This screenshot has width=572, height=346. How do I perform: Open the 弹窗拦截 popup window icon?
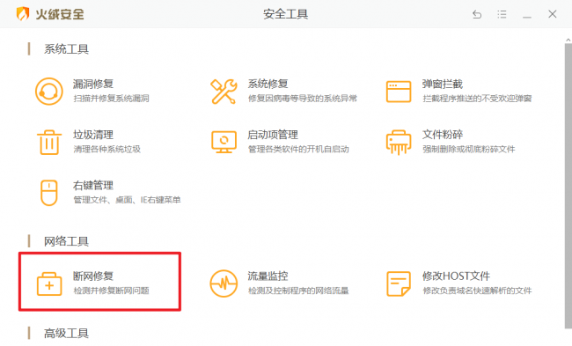pyautogui.click(x=399, y=92)
